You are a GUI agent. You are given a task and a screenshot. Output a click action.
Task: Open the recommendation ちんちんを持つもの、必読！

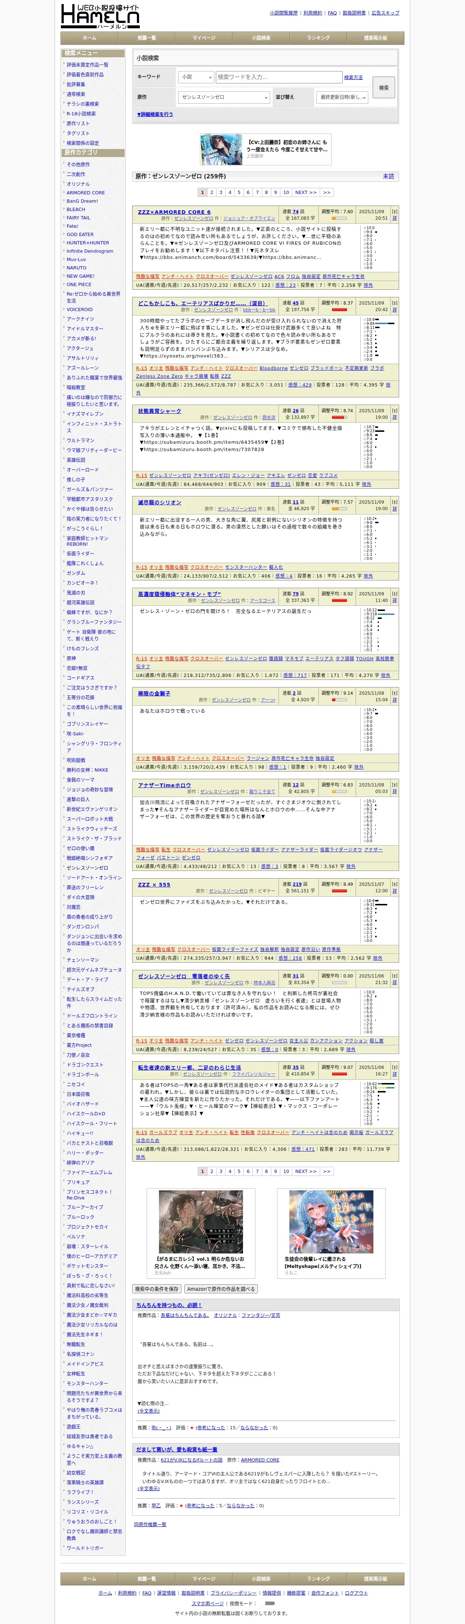tap(169, 1306)
